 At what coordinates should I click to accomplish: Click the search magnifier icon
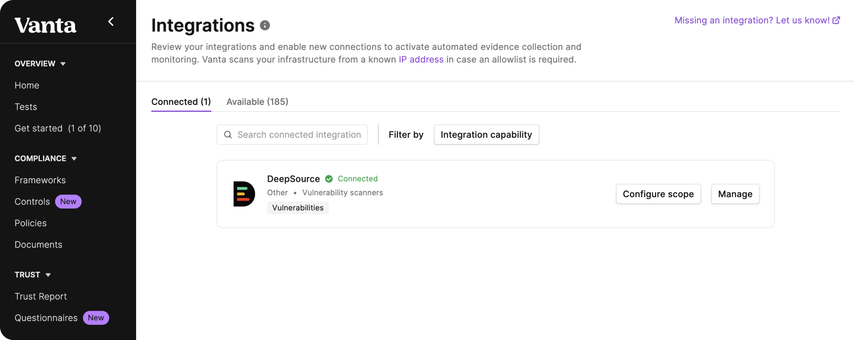click(x=228, y=135)
